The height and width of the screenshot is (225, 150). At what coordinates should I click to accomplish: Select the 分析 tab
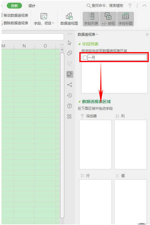[14, 6]
